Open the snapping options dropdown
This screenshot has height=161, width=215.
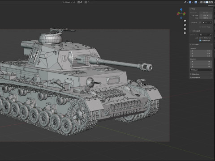click(82, 2)
